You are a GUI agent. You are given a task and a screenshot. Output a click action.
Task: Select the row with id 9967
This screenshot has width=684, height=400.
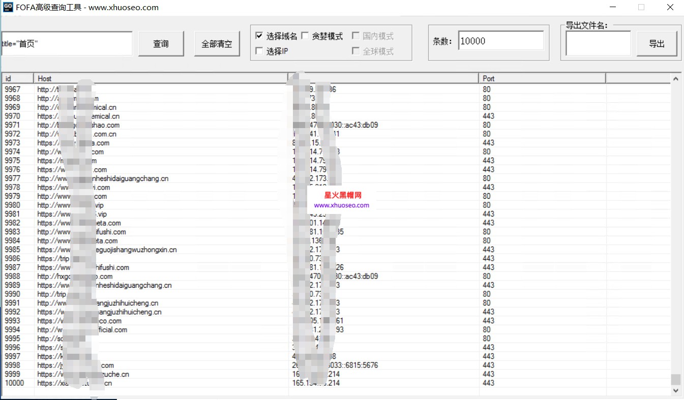[336, 89]
